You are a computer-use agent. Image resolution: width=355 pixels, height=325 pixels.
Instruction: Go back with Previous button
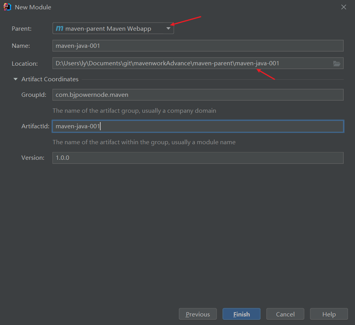click(198, 314)
